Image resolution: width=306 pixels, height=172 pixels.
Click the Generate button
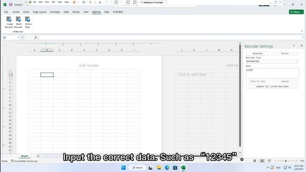258,54
